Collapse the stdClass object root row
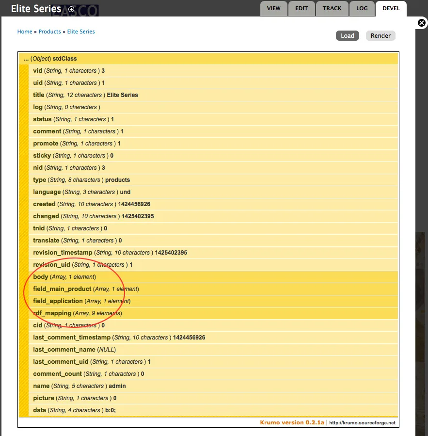Image resolution: width=428 pixels, height=436 pixels. (x=208, y=59)
